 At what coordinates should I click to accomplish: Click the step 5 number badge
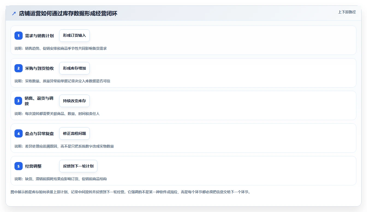[19, 166]
